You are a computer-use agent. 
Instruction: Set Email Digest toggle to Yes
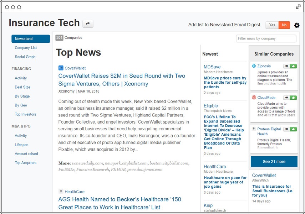[x=272, y=25]
